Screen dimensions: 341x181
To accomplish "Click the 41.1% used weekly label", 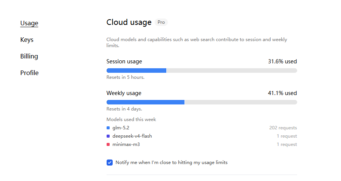I will 282,93.
